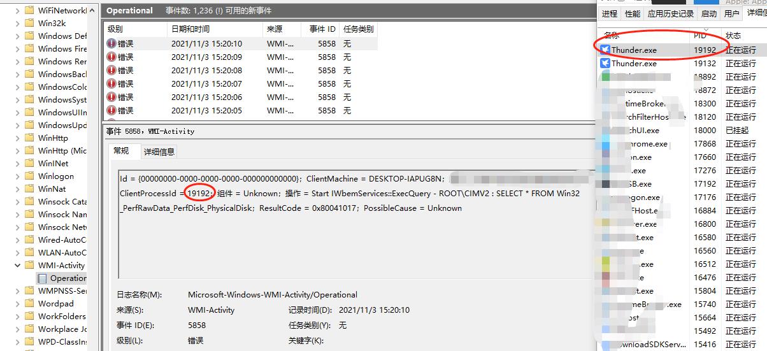The height and width of the screenshot is (351, 767).
Task: Click the Thunder.exe icon with PID 19132
Action: 605,63
